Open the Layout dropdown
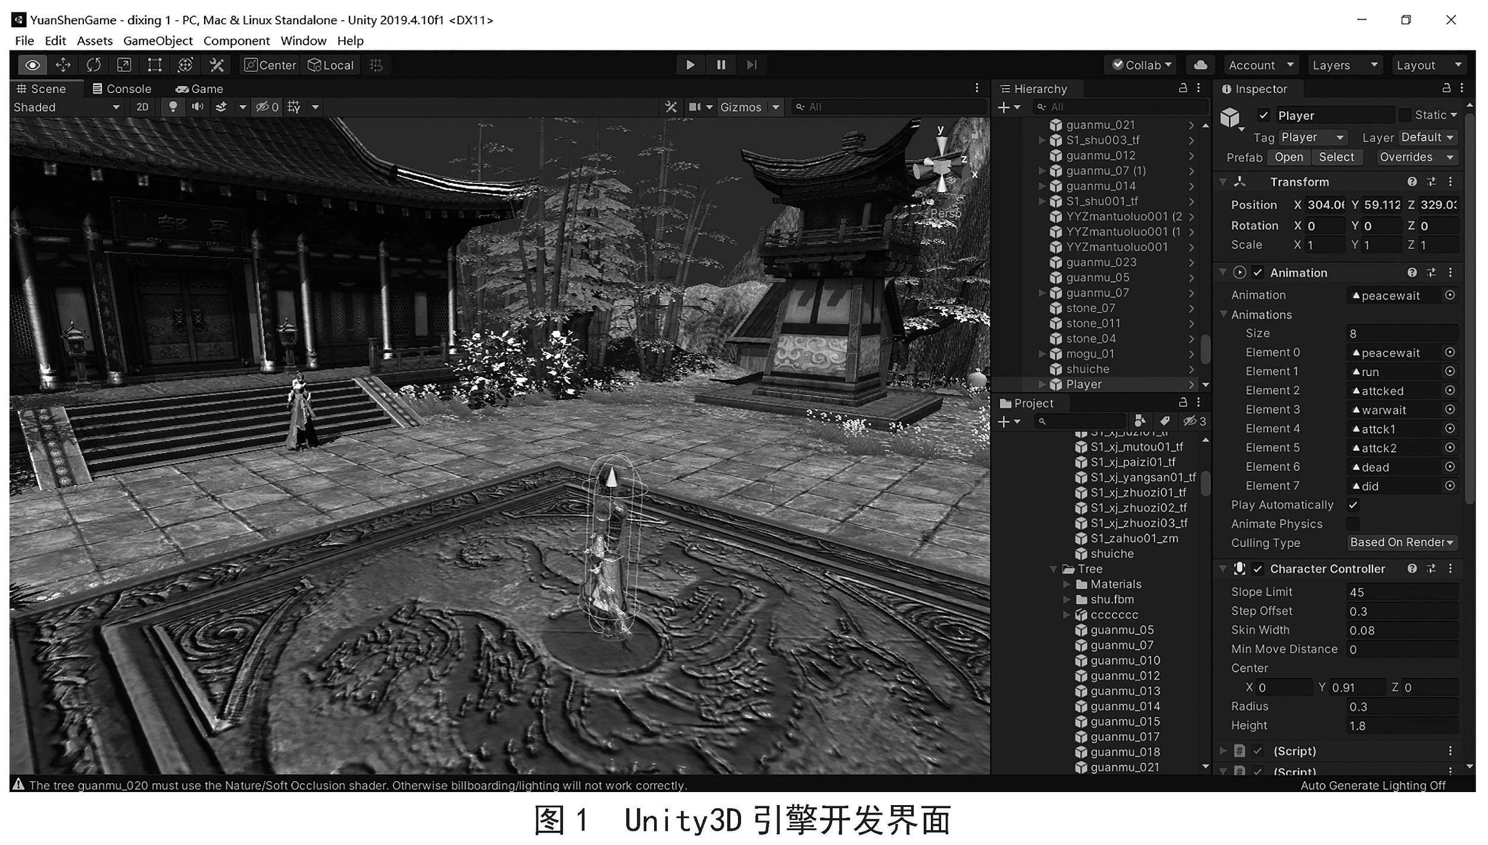1488x845 pixels. [x=1428, y=65]
